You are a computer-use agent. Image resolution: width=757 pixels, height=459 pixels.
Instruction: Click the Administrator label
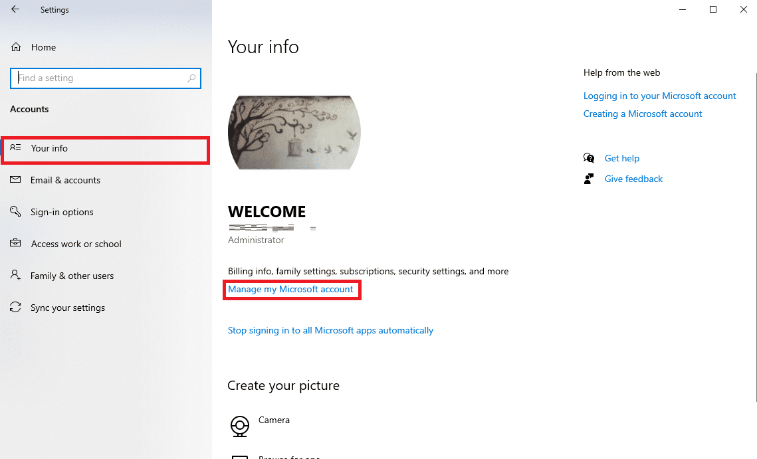[x=256, y=240]
